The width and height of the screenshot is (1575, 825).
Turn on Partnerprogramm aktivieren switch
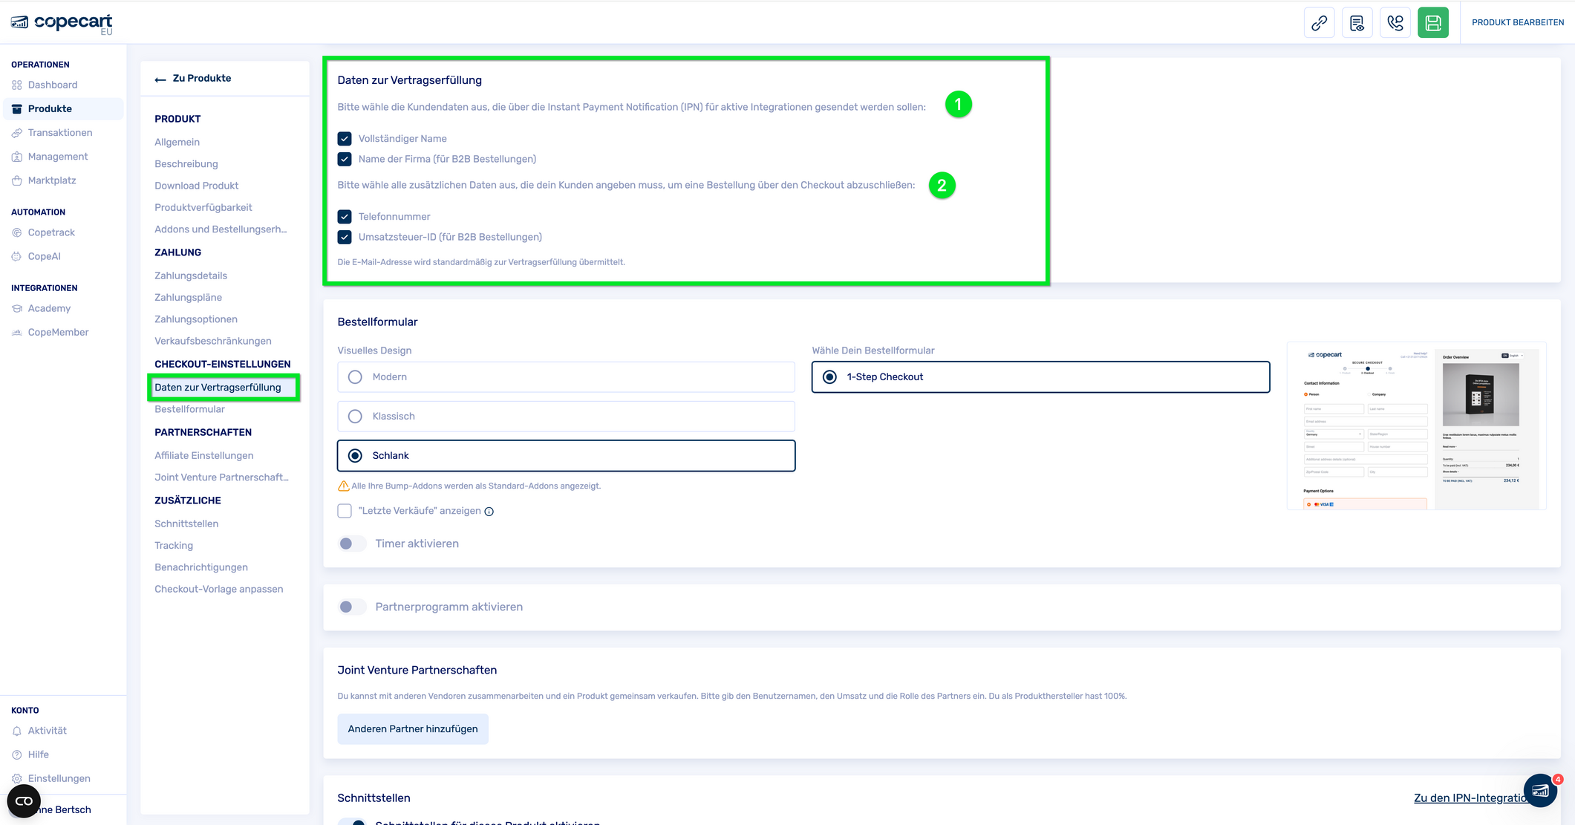(x=352, y=607)
